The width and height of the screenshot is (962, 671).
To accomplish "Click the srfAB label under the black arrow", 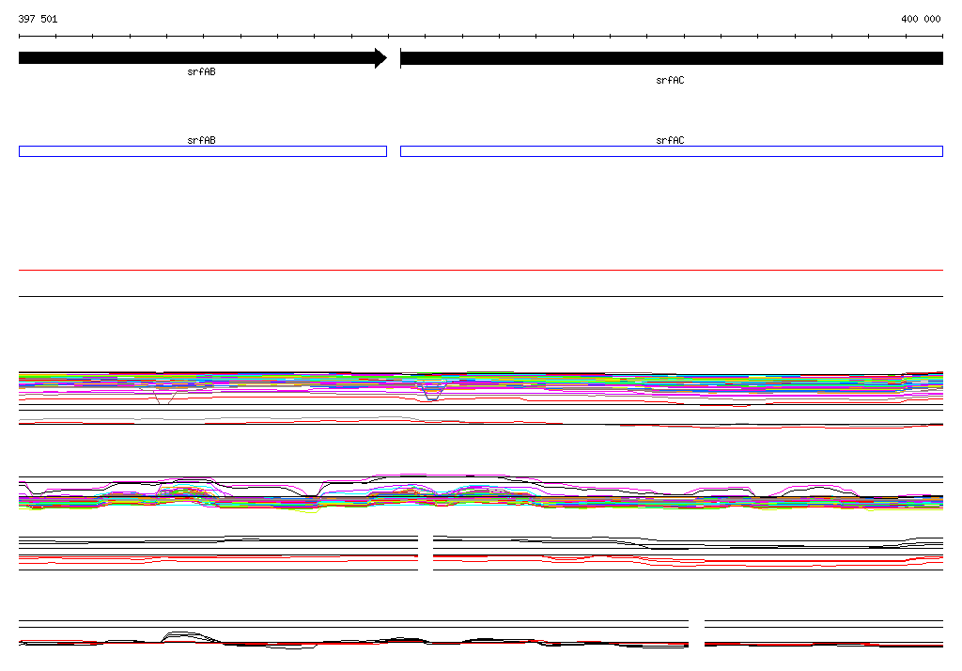I will (201, 71).
